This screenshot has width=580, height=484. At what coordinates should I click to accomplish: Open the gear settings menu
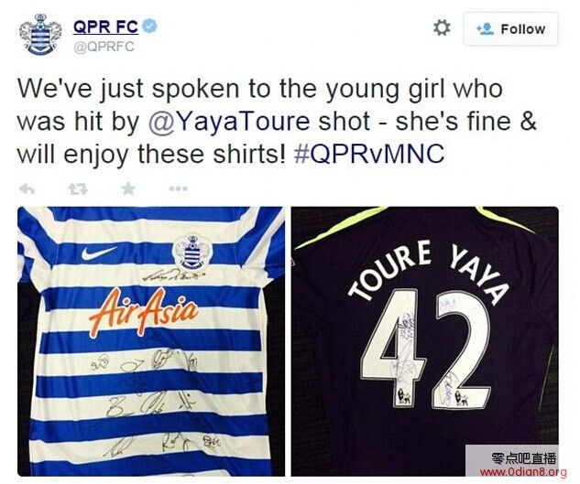click(442, 28)
